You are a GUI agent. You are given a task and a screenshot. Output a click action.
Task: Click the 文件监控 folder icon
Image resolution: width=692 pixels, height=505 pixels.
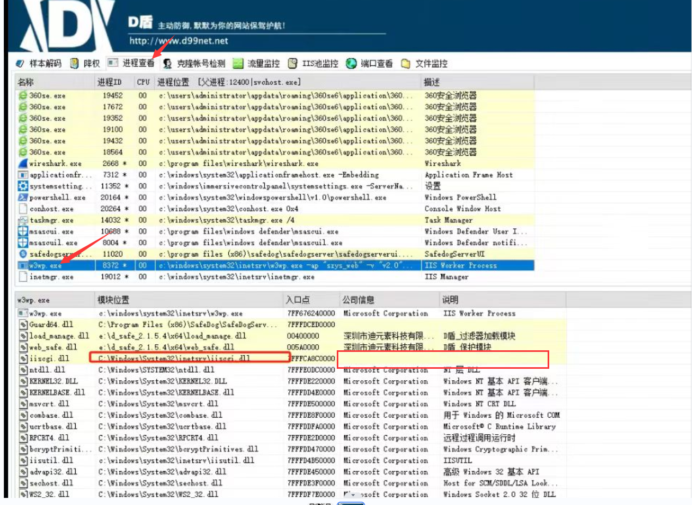pos(406,64)
